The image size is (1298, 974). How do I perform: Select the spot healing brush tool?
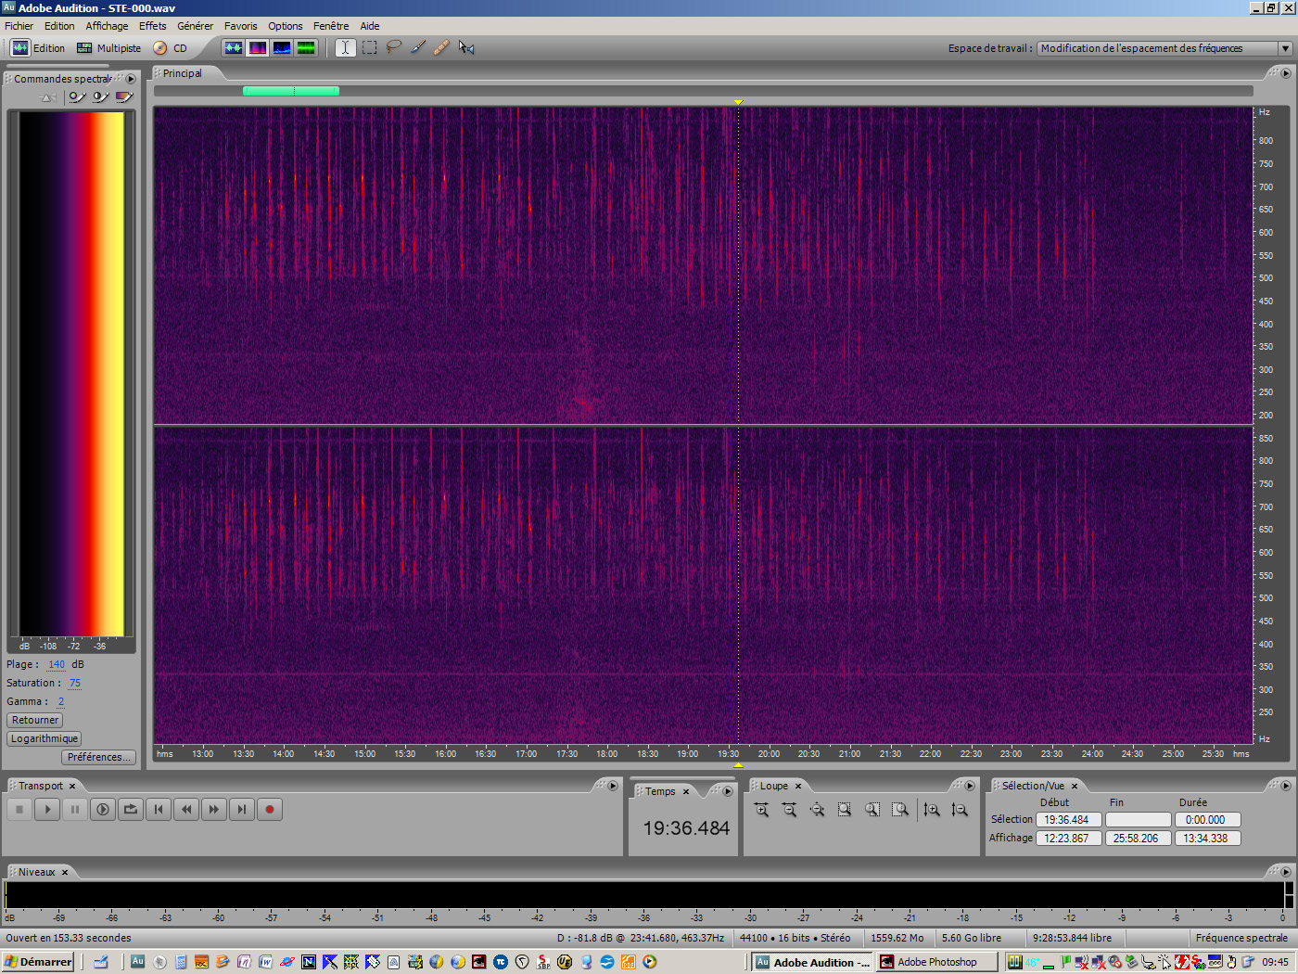coord(441,47)
